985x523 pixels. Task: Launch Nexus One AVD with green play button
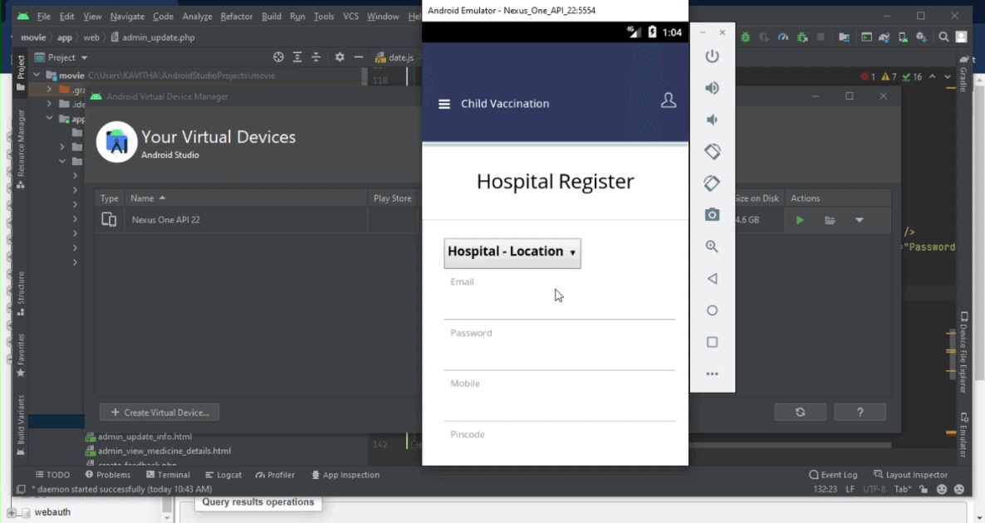point(800,220)
